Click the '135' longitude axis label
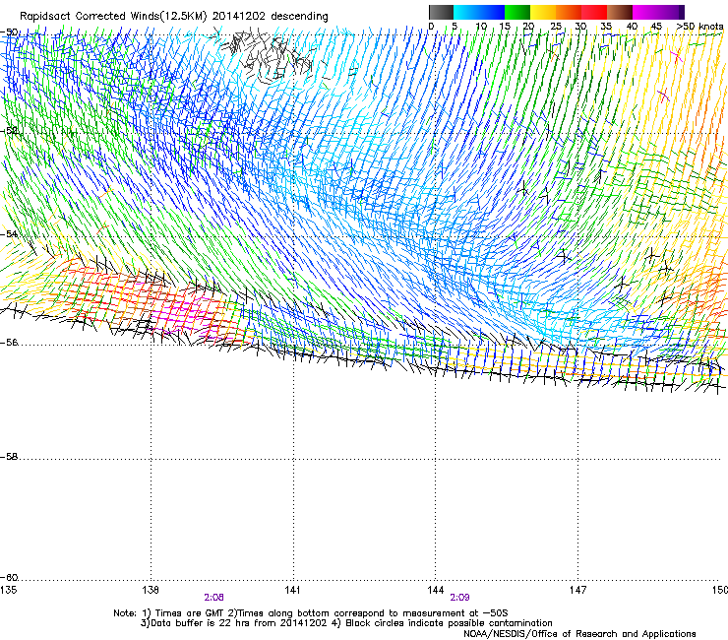This screenshot has width=728, height=640. point(8,590)
